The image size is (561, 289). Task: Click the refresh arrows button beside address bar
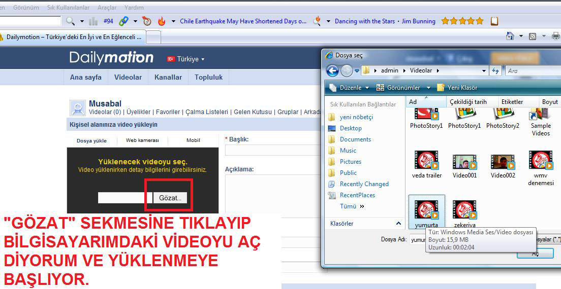pos(495,70)
